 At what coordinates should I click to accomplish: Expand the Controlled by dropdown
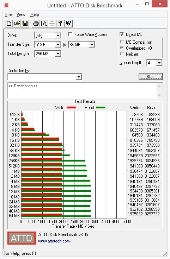tap(79, 77)
